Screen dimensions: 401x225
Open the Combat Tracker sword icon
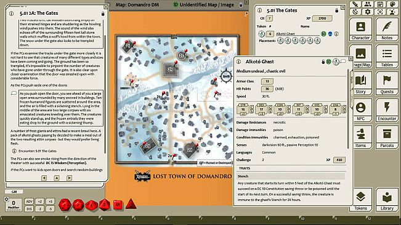tap(355, 4)
